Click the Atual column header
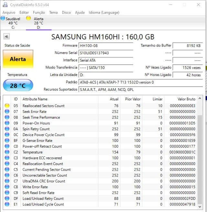 click(109, 99)
